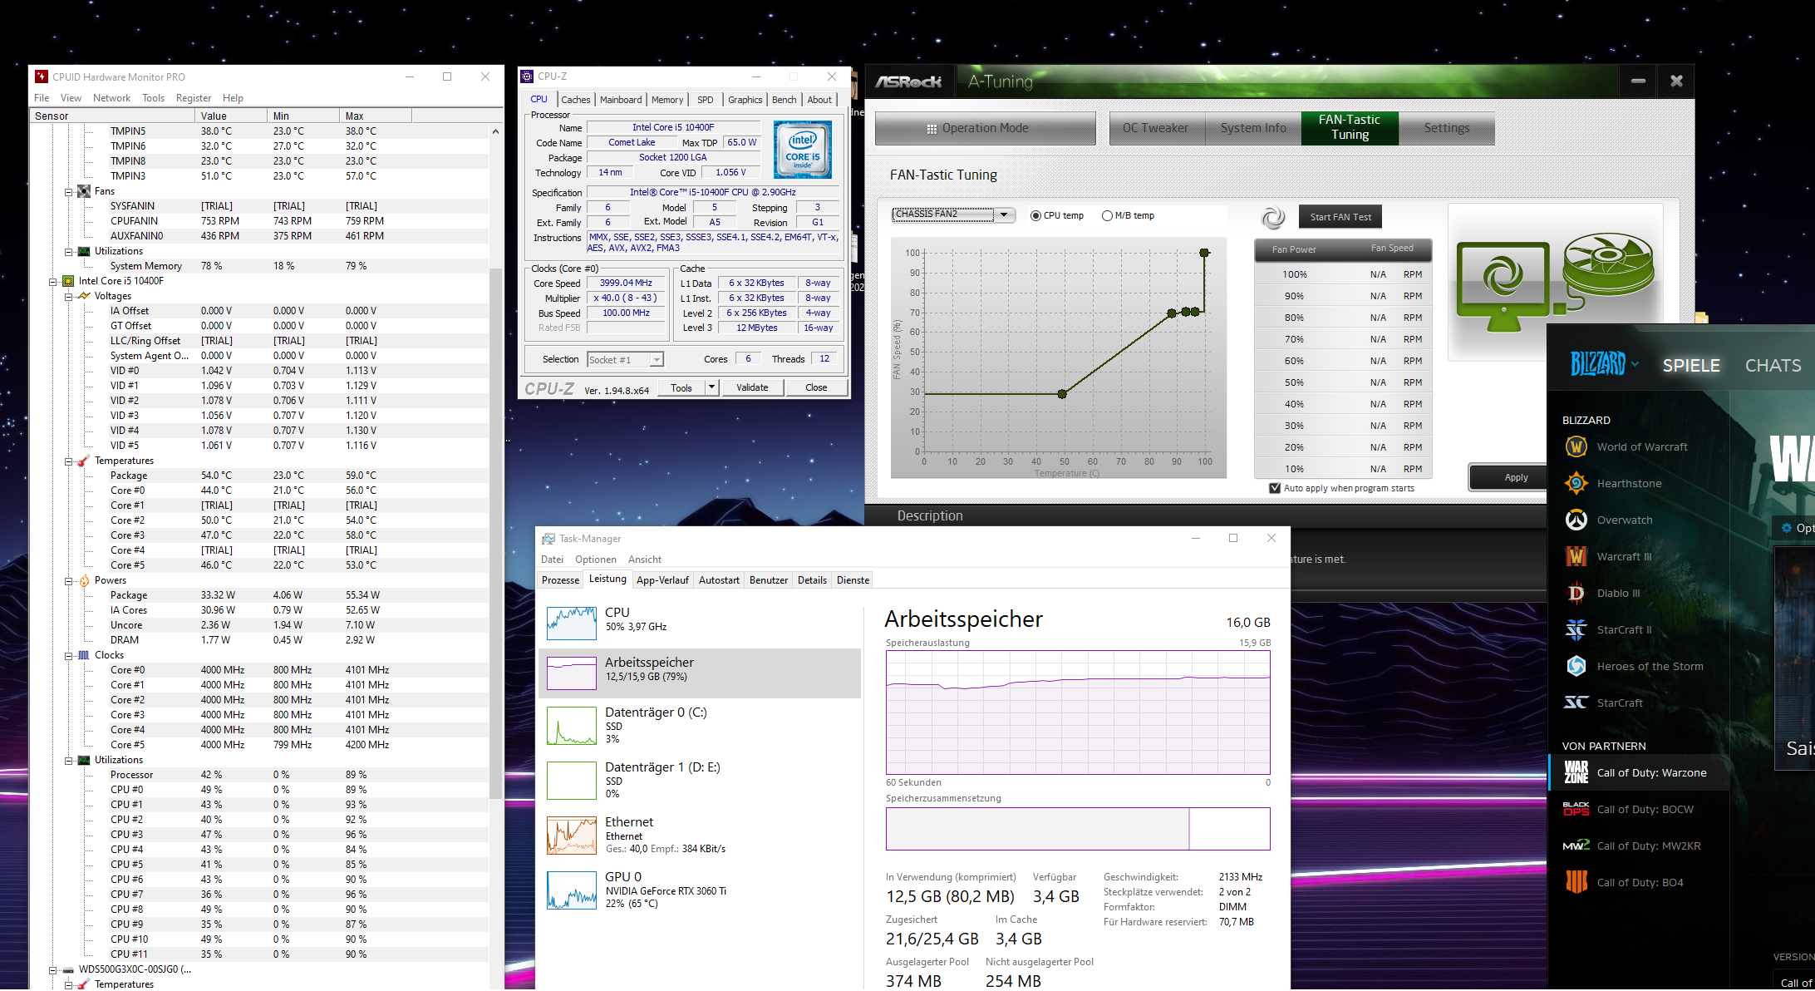
Task: Click the StarCraft II game icon
Action: (x=1576, y=630)
